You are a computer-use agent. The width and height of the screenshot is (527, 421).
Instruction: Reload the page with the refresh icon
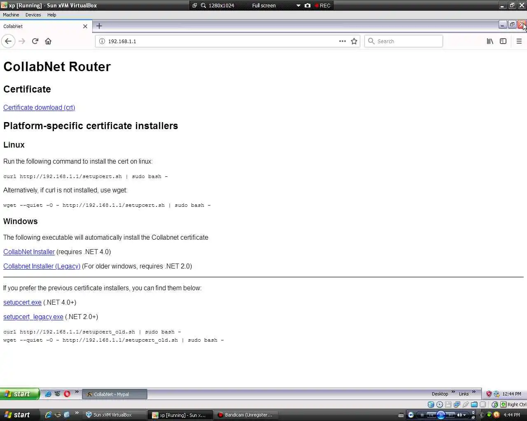tap(35, 41)
